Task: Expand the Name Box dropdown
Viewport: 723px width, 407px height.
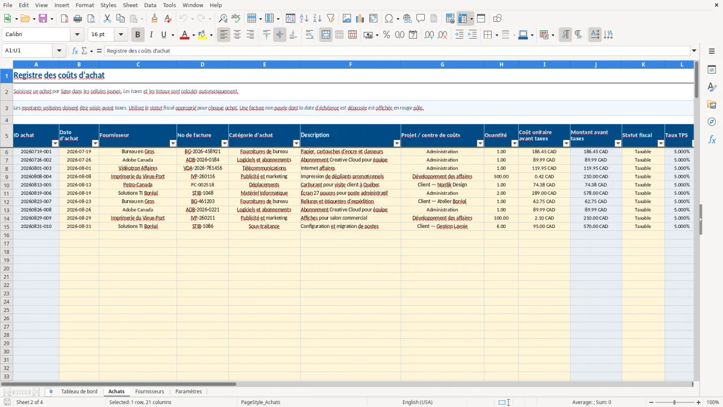Action: (60, 51)
